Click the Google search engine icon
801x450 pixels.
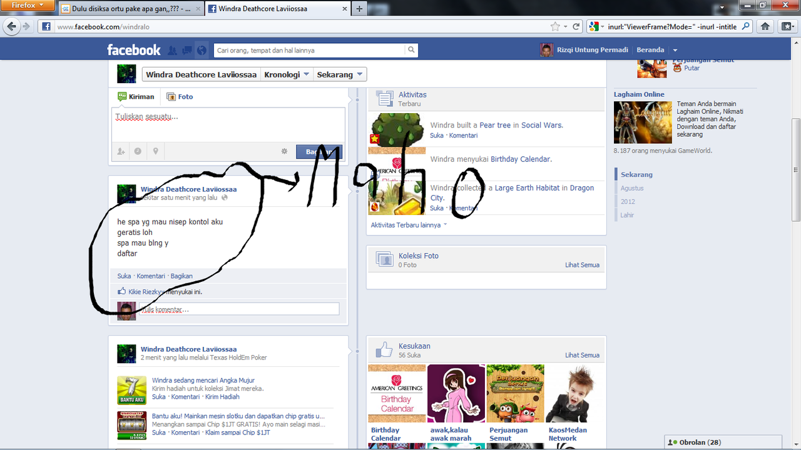tap(594, 27)
